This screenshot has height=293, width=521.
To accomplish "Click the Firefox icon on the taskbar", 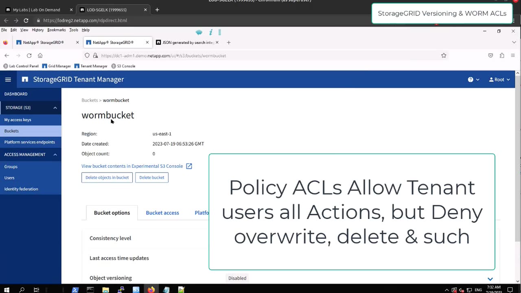I will [x=151, y=290].
